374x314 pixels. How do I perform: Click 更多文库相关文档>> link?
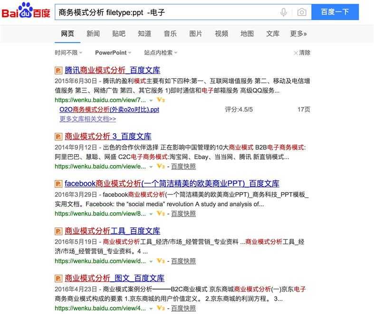pos(88,119)
